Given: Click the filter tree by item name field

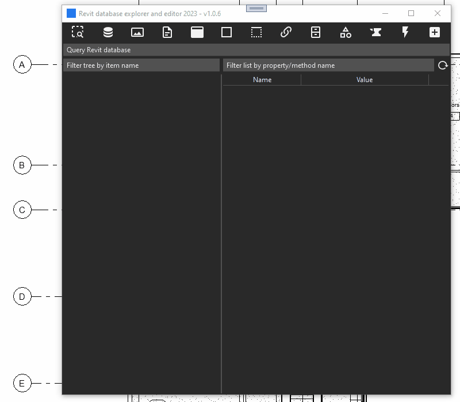Looking at the screenshot, I should 141,65.
